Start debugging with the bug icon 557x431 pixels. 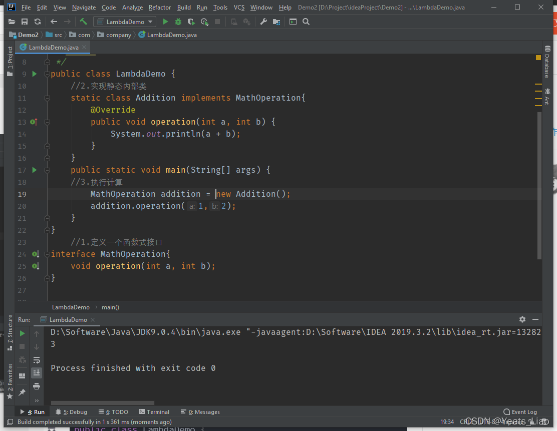[x=178, y=22]
